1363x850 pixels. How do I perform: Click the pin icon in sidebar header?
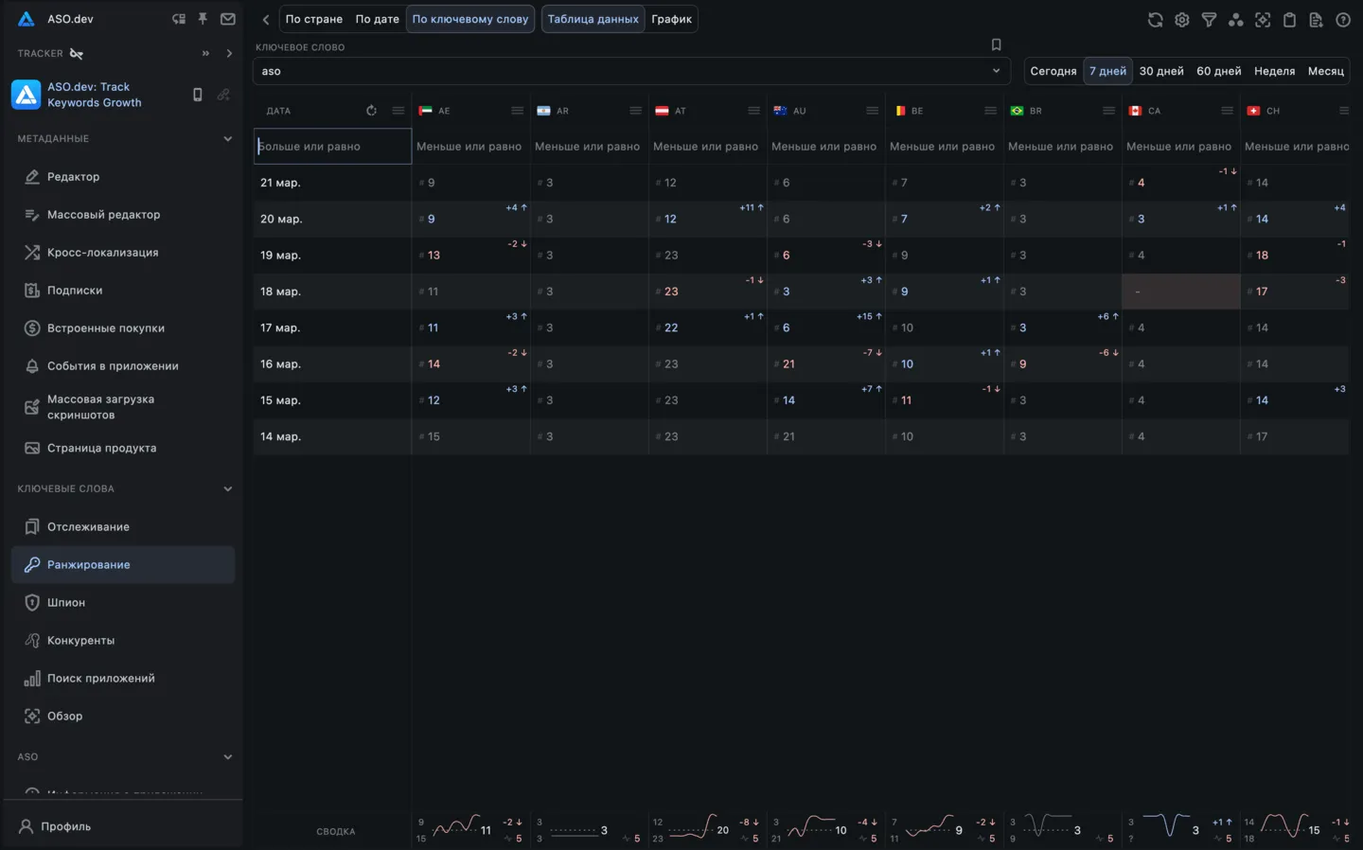pos(203,19)
